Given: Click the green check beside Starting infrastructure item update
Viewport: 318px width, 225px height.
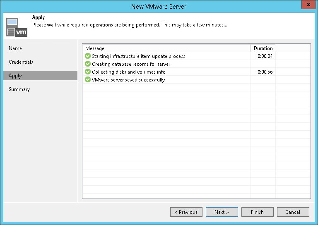Looking at the screenshot, I should (x=88, y=56).
